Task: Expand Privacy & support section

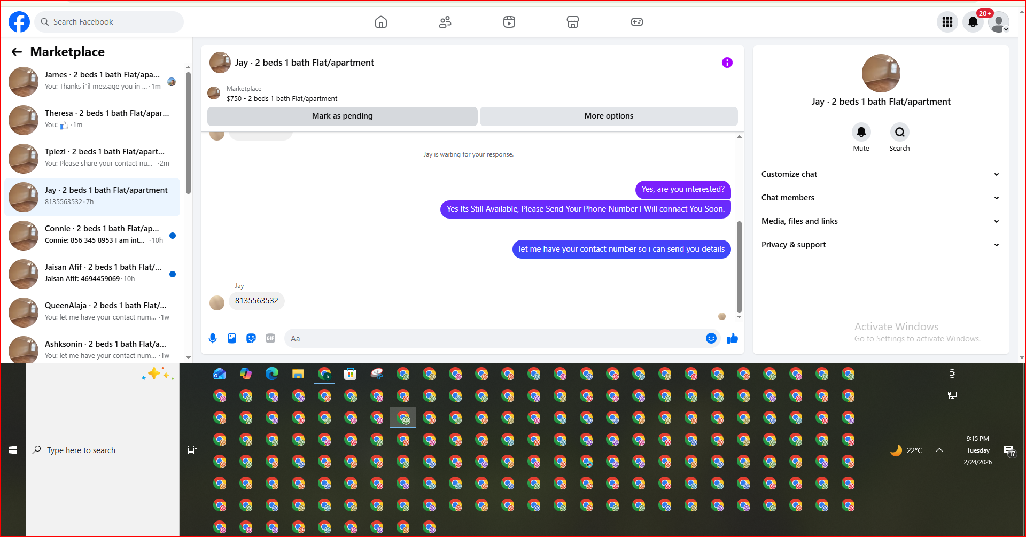Action: point(881,245)
